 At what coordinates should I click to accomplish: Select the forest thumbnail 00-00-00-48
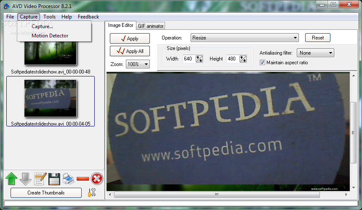pos(51,53)
